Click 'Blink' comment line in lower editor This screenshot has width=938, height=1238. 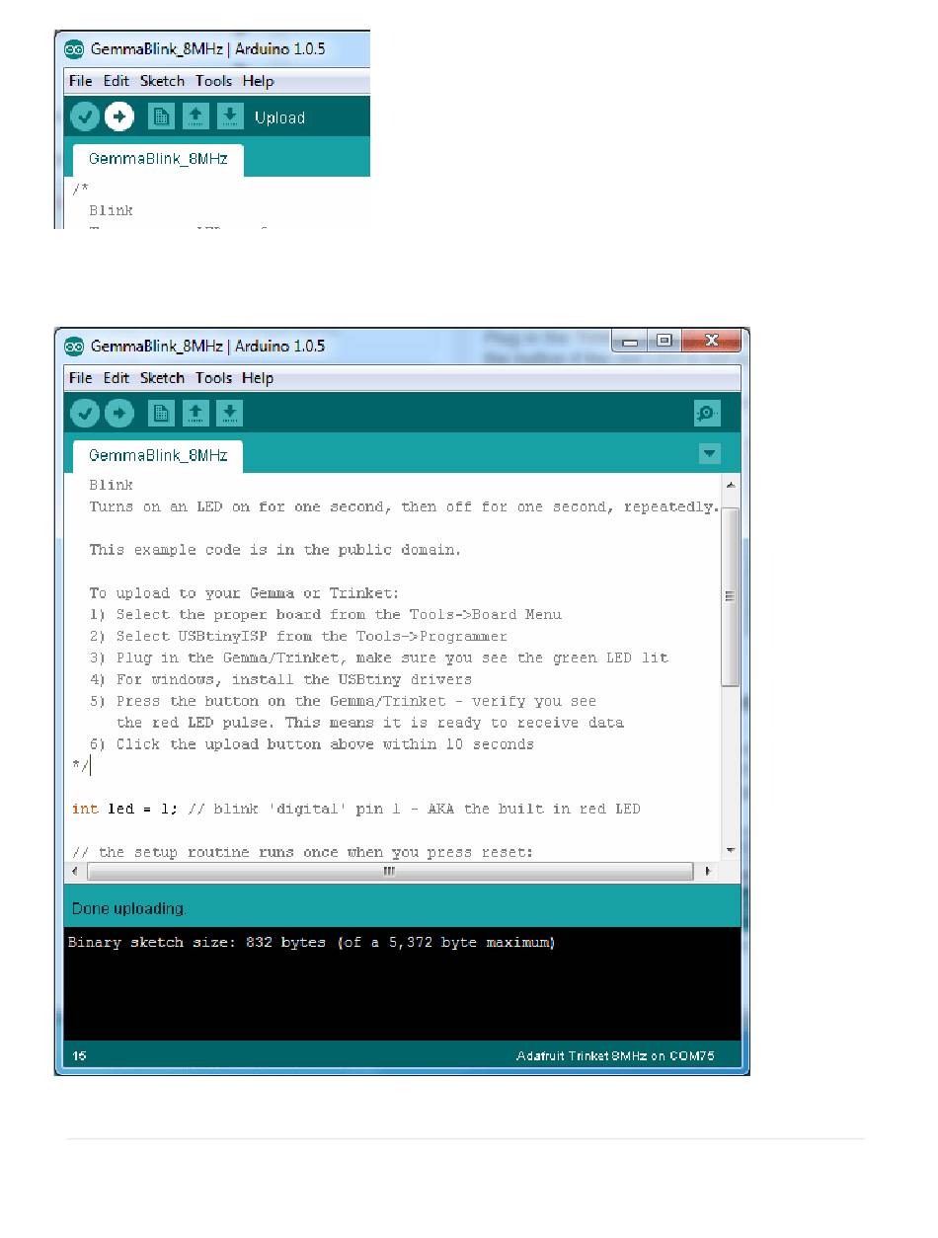[x=111, y=485]
